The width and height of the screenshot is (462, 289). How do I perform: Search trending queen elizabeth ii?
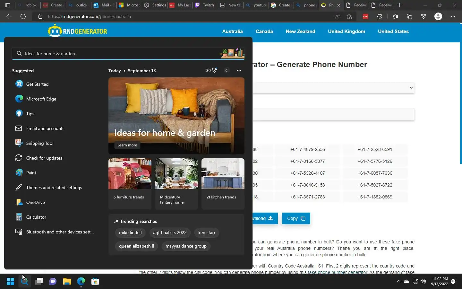point(136,246)
